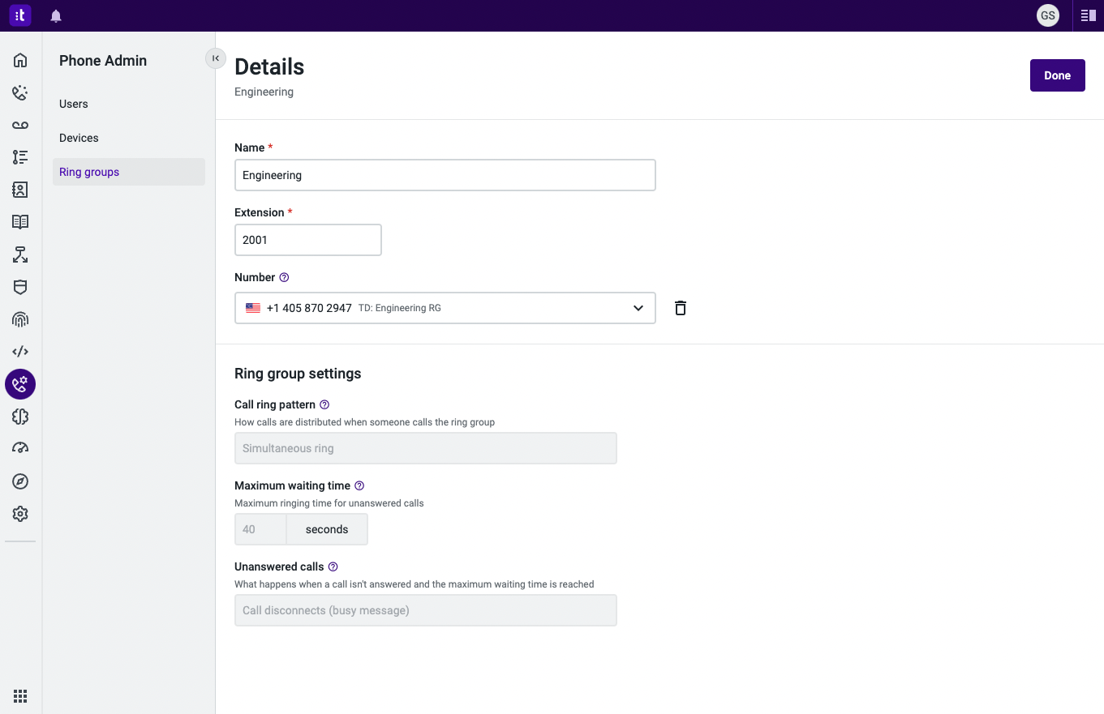Open the Unanswered calls dropdown

[426, 610]
